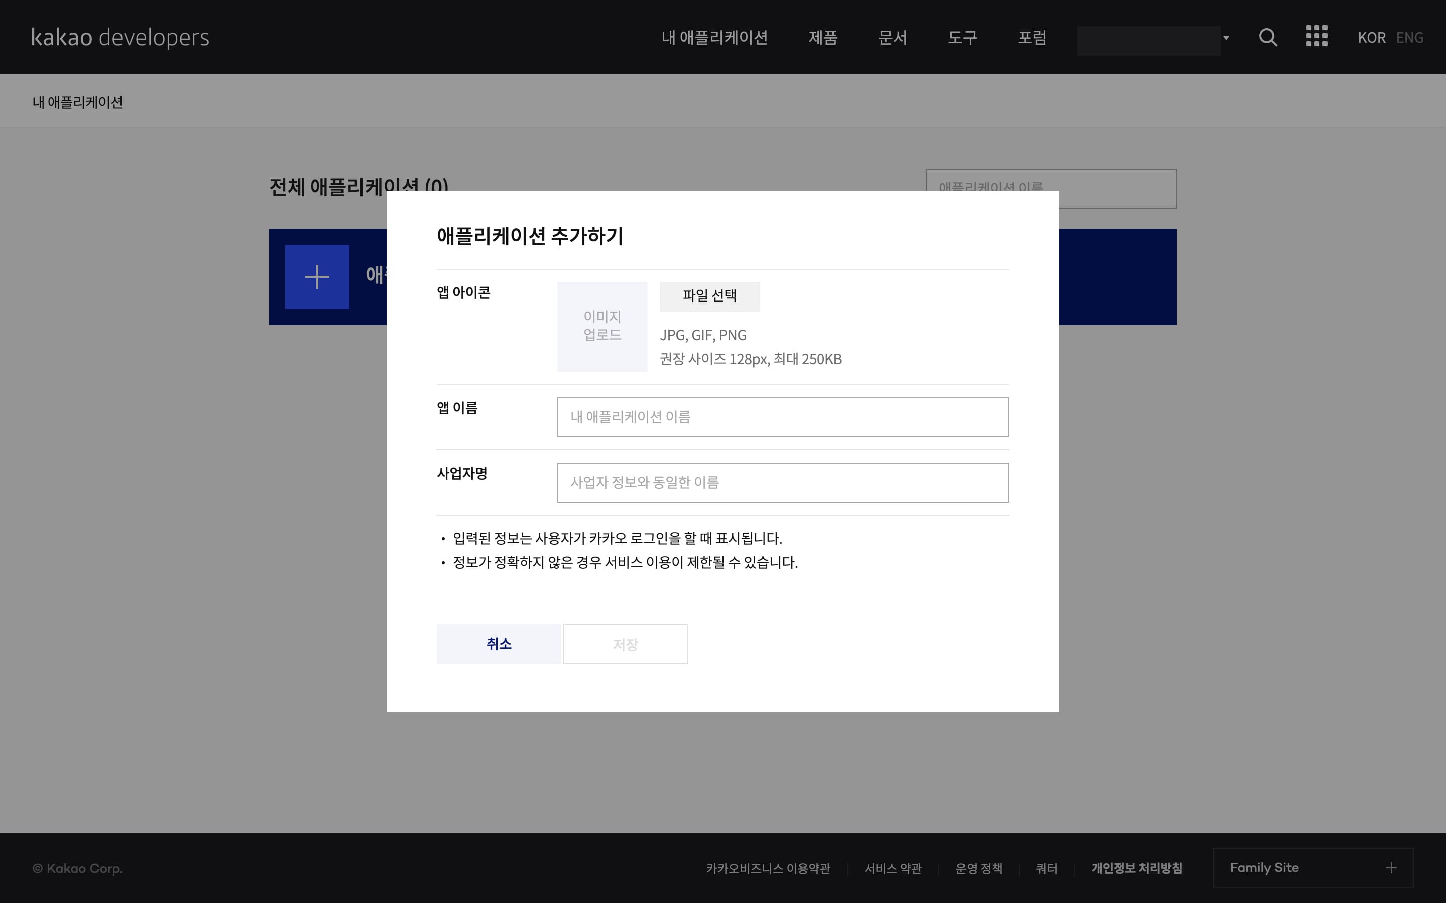Open the 내 애플리케이션 menu
The image size is (1446, 903).
(714, 38)
